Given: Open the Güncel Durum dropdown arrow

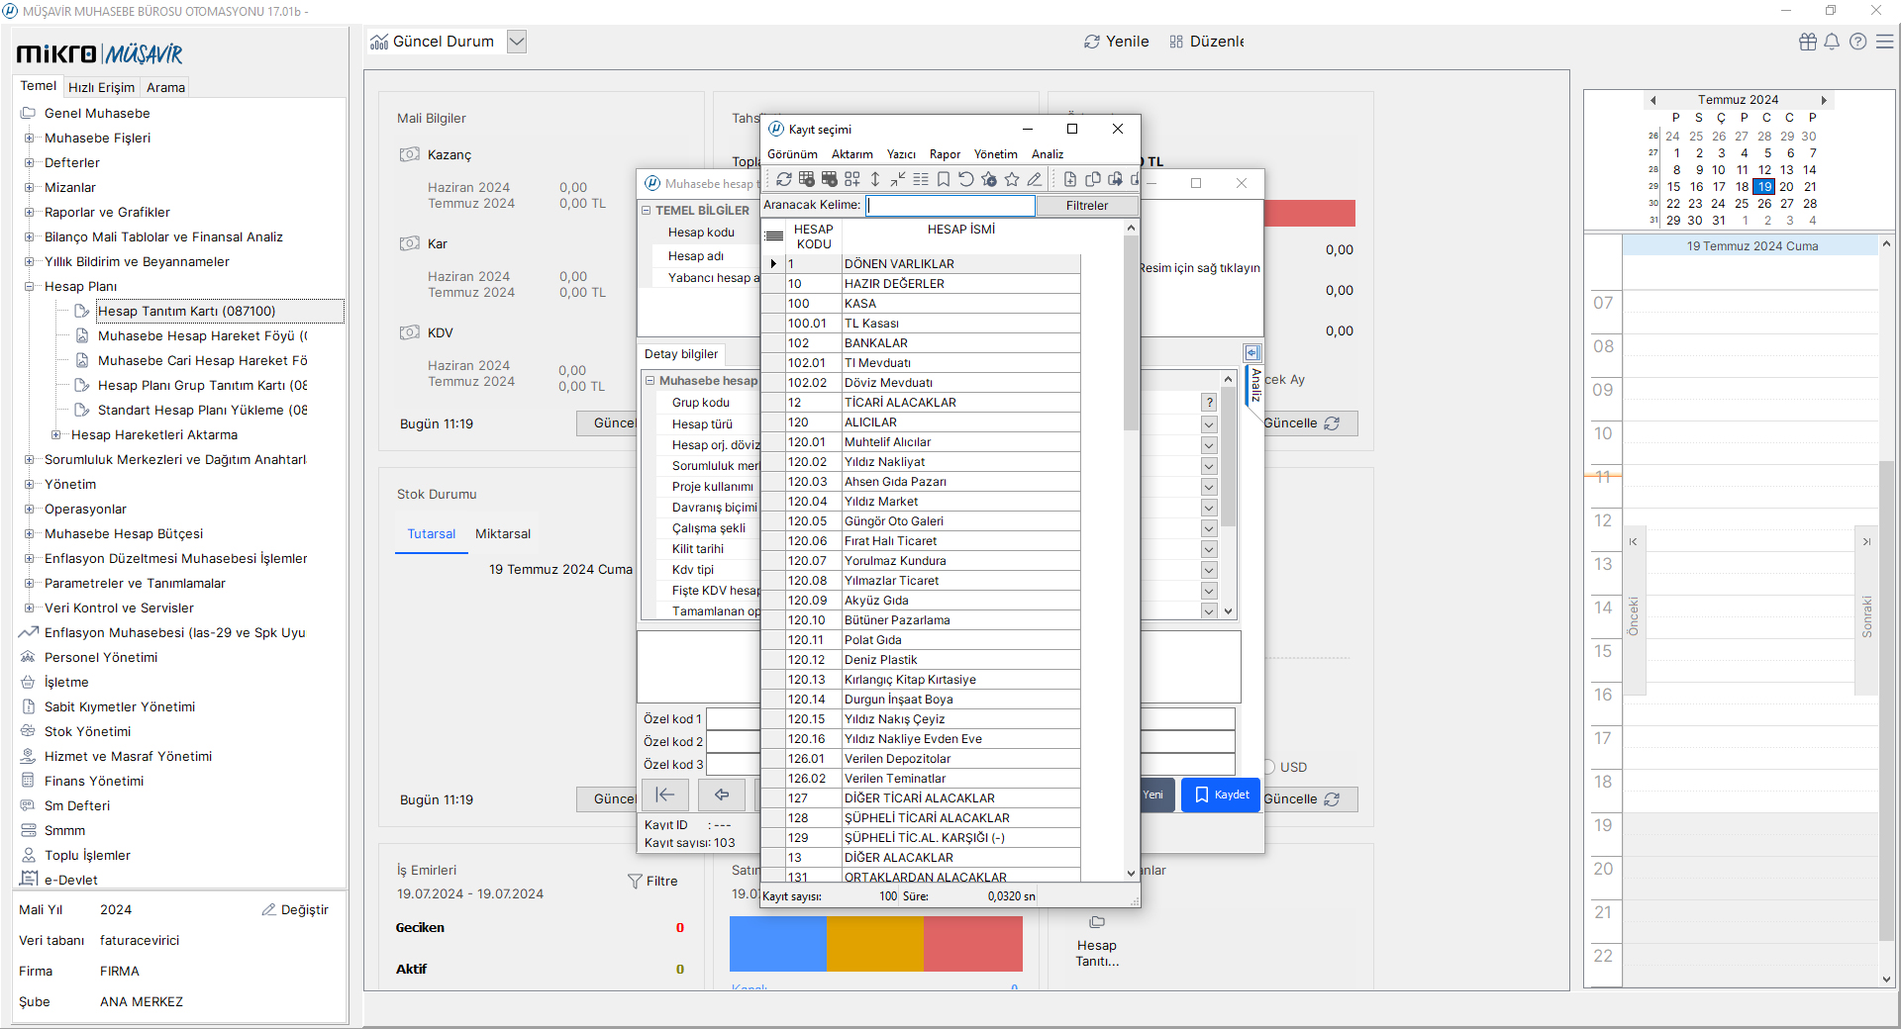Looking at the screenshot, I should click(x=517, y=42).
